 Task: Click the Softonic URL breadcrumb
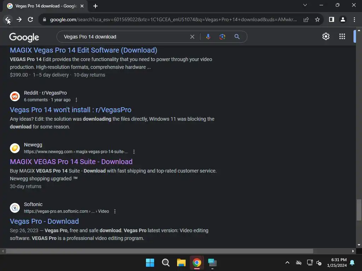pos(66,211)
